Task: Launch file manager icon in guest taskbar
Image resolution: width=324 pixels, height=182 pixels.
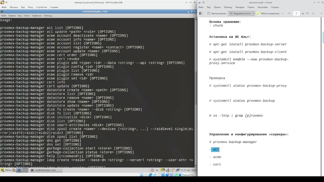Action: point(14,170)
